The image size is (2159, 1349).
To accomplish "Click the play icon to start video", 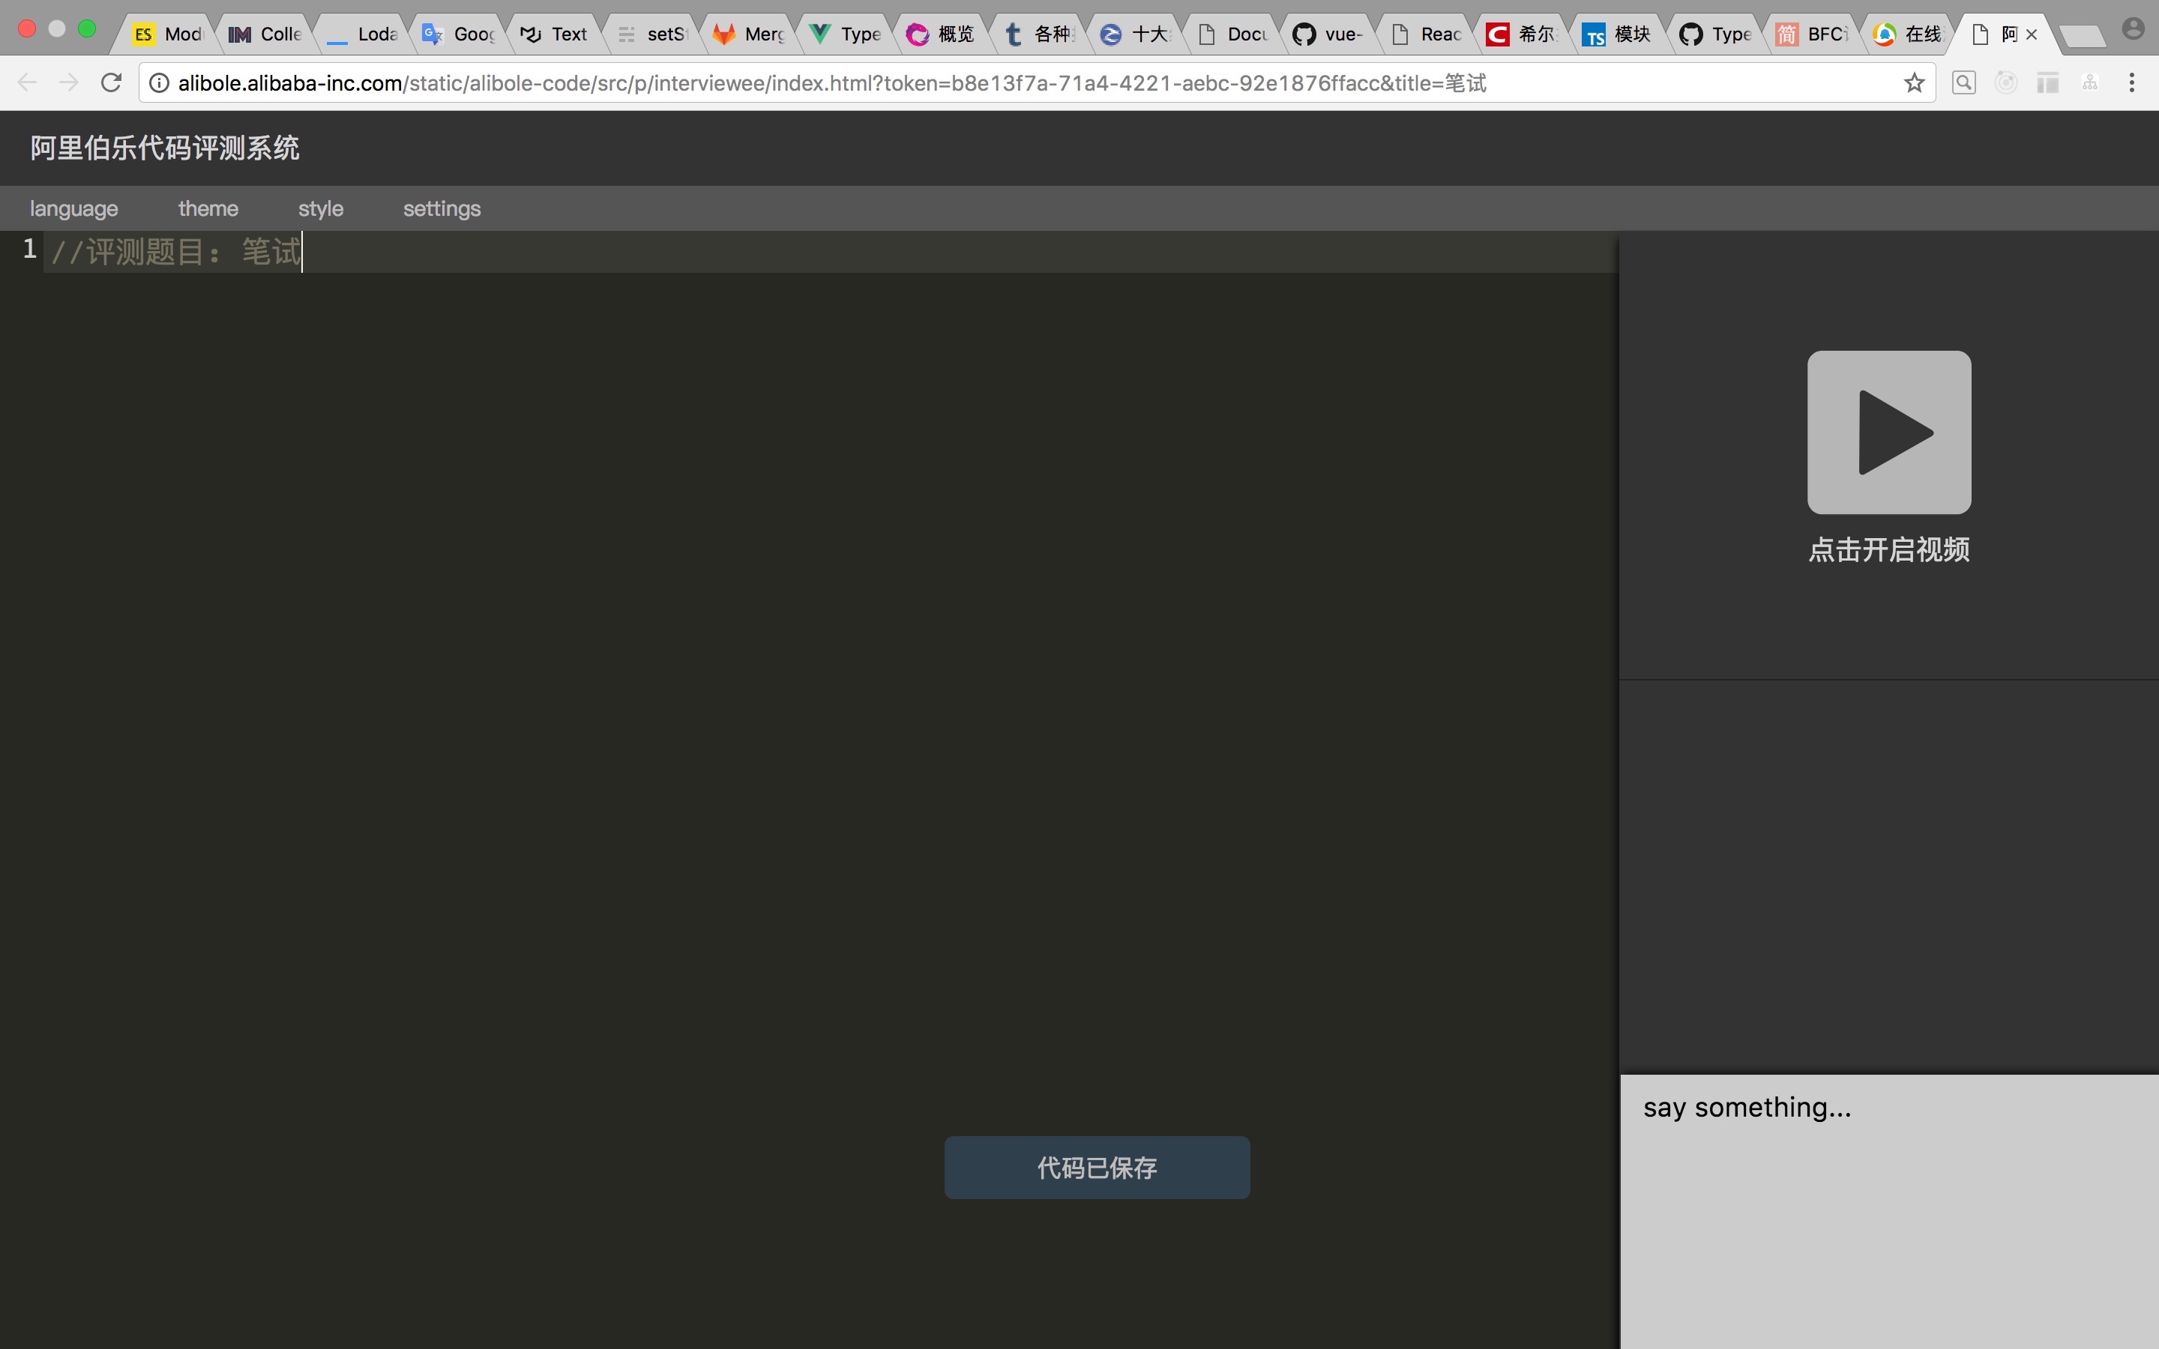I will point(1888,432).
